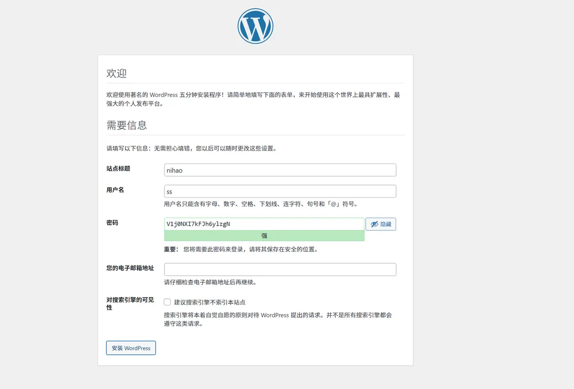The height and width of the screenshot is (389, 574).
Task: Click the 欢迎 heading
Action: click(116, 74)
